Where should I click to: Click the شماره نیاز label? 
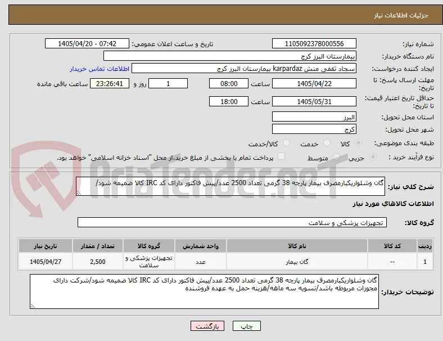(418, 44)
